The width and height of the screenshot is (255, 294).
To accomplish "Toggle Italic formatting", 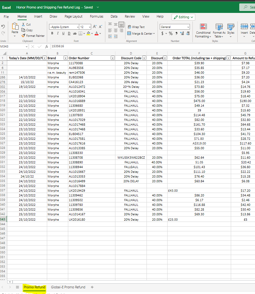I will pyautogui.click(x=58, y=33).
